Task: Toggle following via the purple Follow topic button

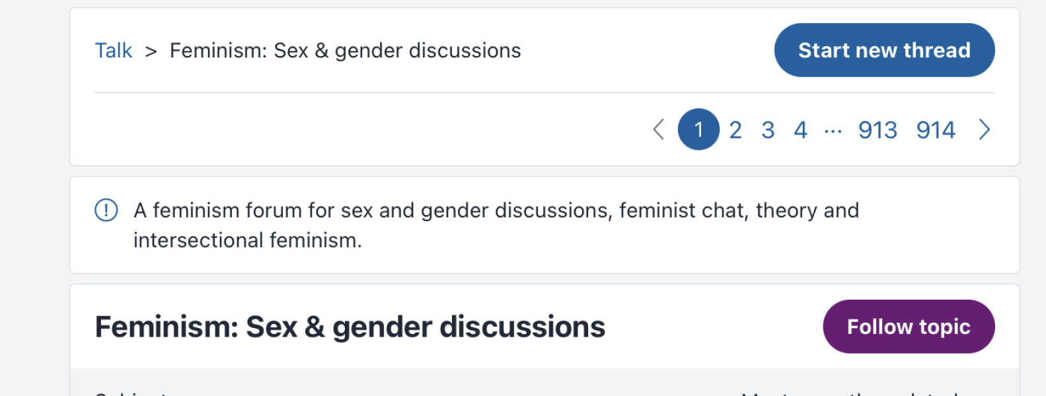Action: coord(908,326)
